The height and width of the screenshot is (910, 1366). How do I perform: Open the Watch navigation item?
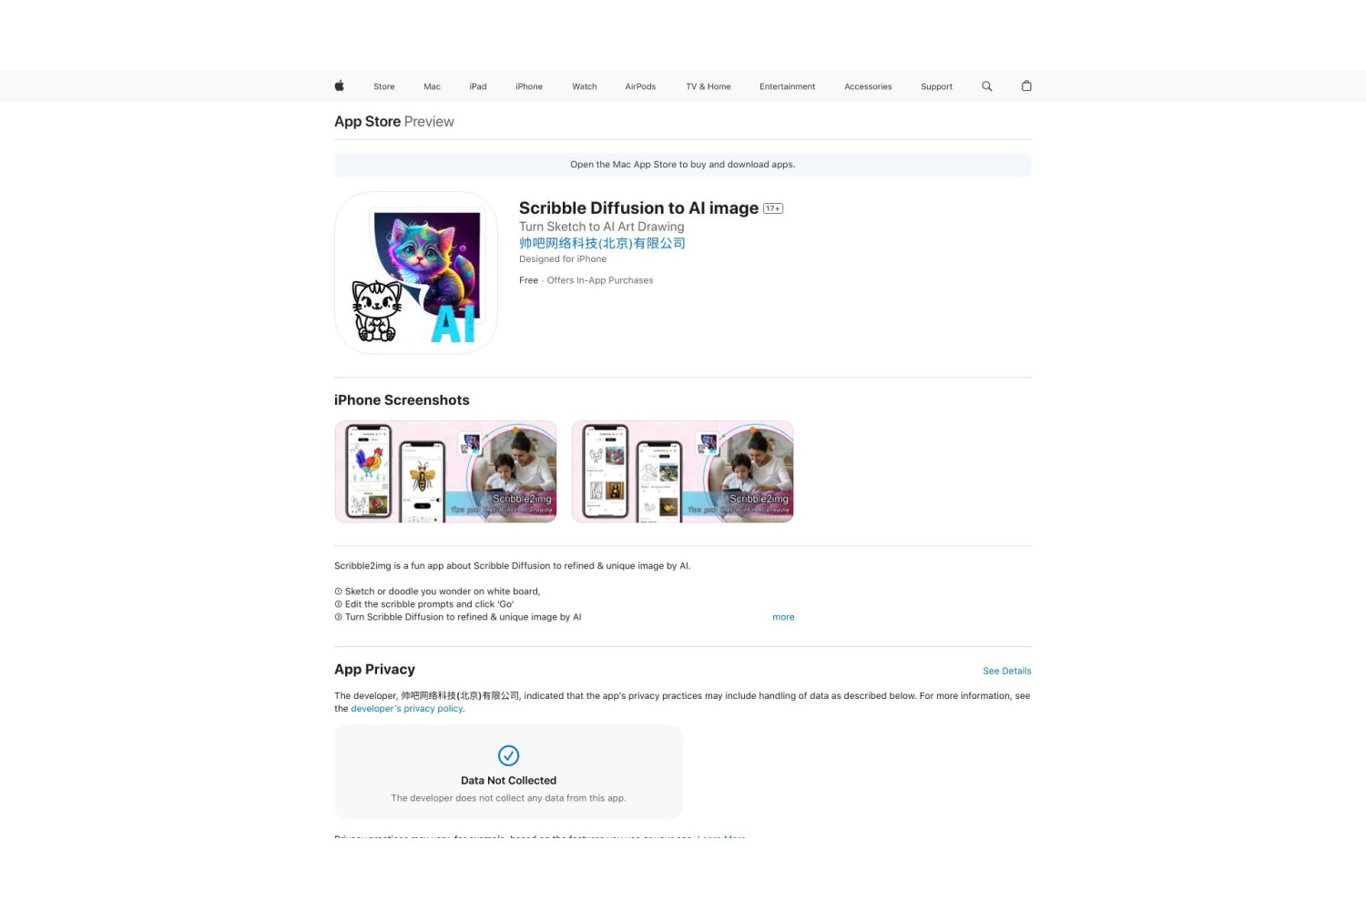click(x=585, y=86)
